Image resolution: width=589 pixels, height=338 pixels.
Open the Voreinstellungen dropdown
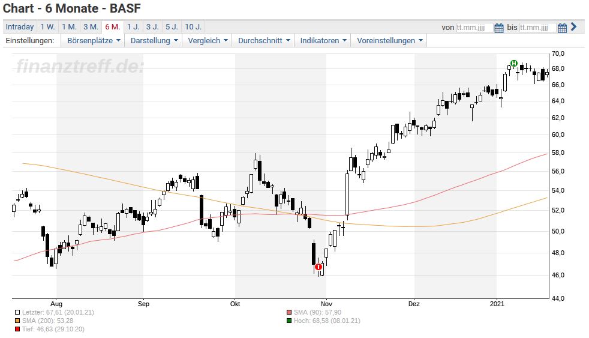coord(389,41)
